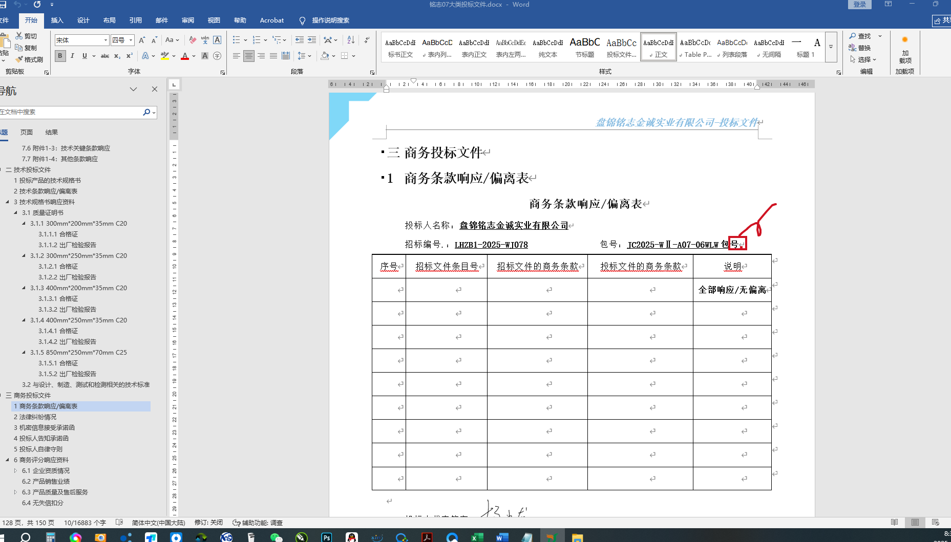Open the 布局 ribbon tab
The width and height of the screenshot is (951, 542).
110,20
